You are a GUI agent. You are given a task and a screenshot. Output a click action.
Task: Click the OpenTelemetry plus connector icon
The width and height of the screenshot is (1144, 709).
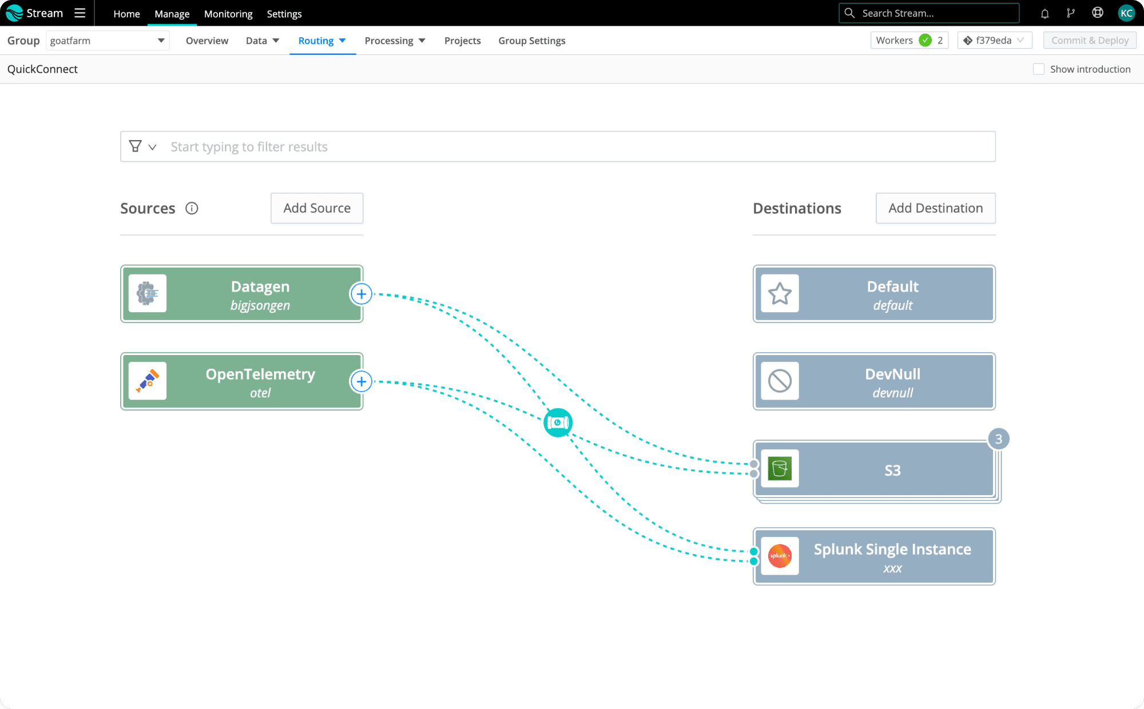(361, 381)
